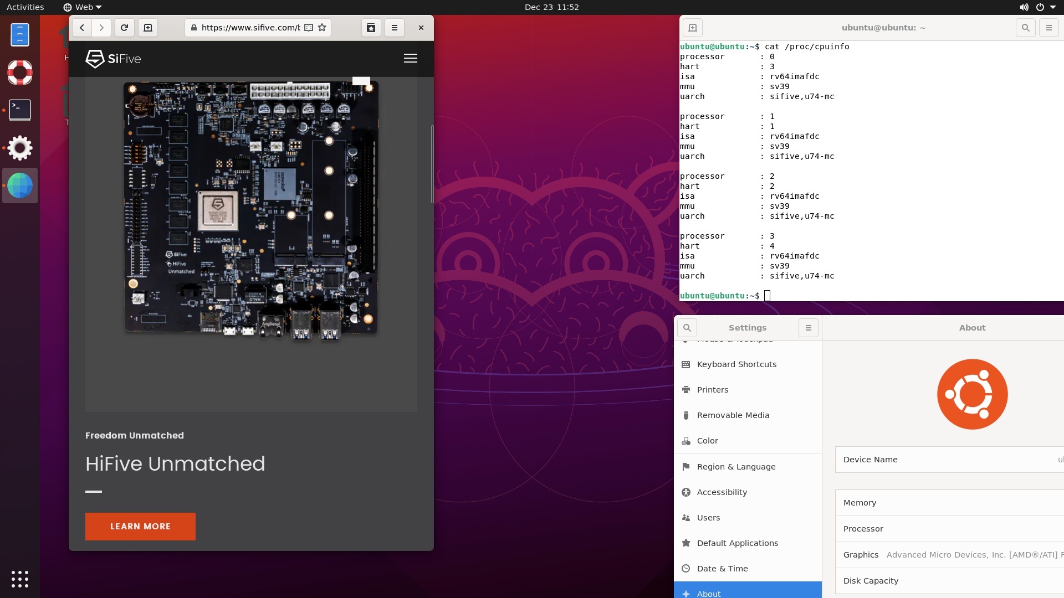Select Accessibility in Settings sidebar
Screen dimensions: 1064x598
[748, 492]
